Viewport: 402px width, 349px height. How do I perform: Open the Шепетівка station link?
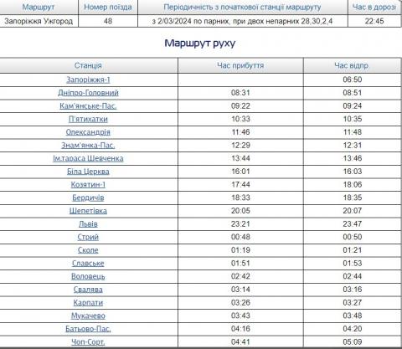pos(88,211)
